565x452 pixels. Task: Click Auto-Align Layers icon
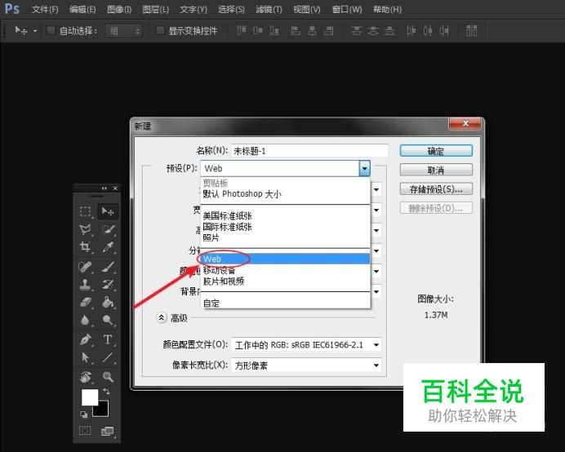click(471, 31)
